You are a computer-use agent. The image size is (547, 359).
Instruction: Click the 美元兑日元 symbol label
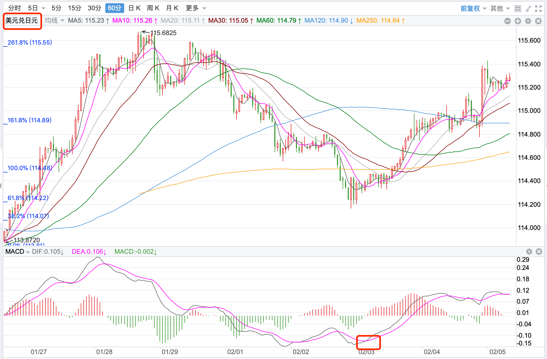pyautogui.click(x=22, y=21)
